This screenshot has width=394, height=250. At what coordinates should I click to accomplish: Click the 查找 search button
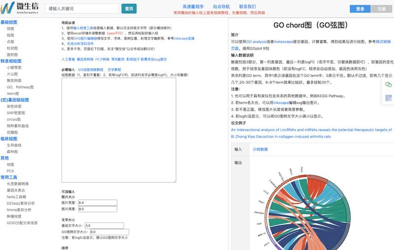[129, 8]
